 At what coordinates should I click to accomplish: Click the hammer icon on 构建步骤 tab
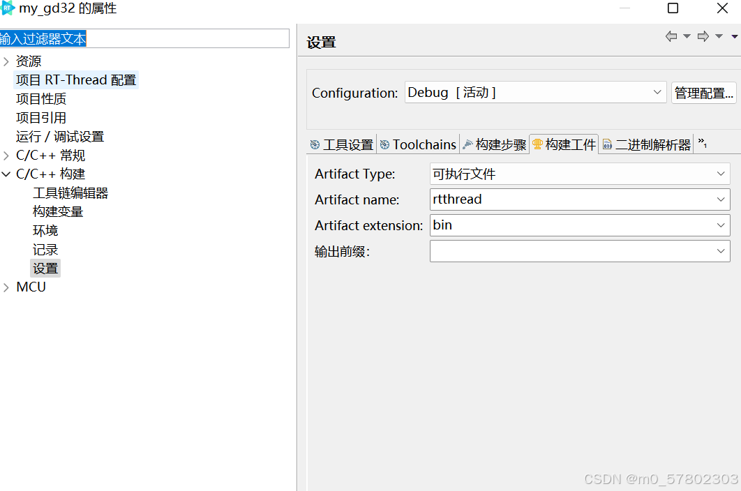467,144
